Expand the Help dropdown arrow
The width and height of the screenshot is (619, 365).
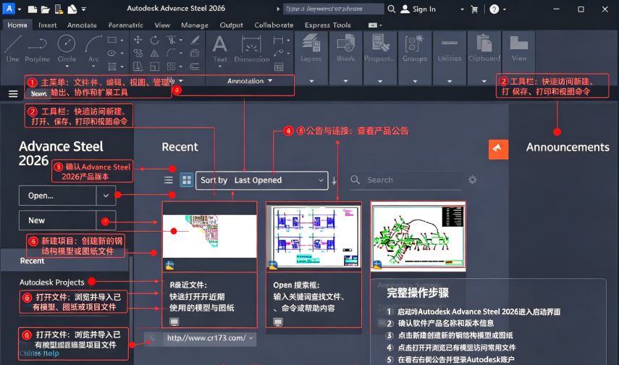(x=505, y=9)
